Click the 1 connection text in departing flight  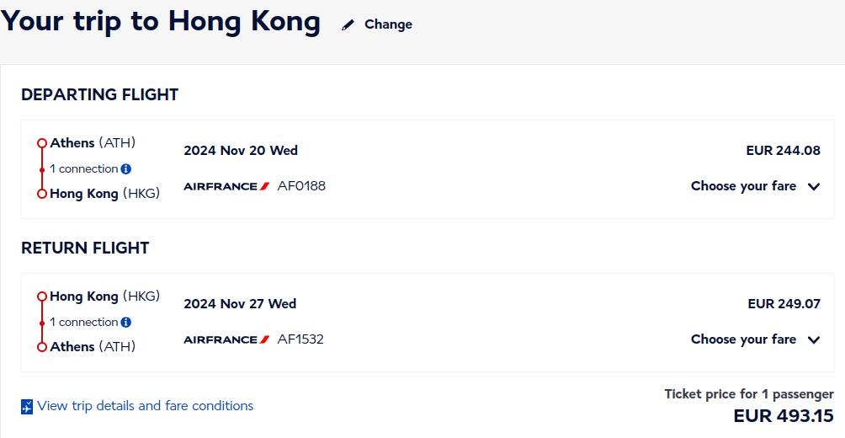tap(83, 168)
